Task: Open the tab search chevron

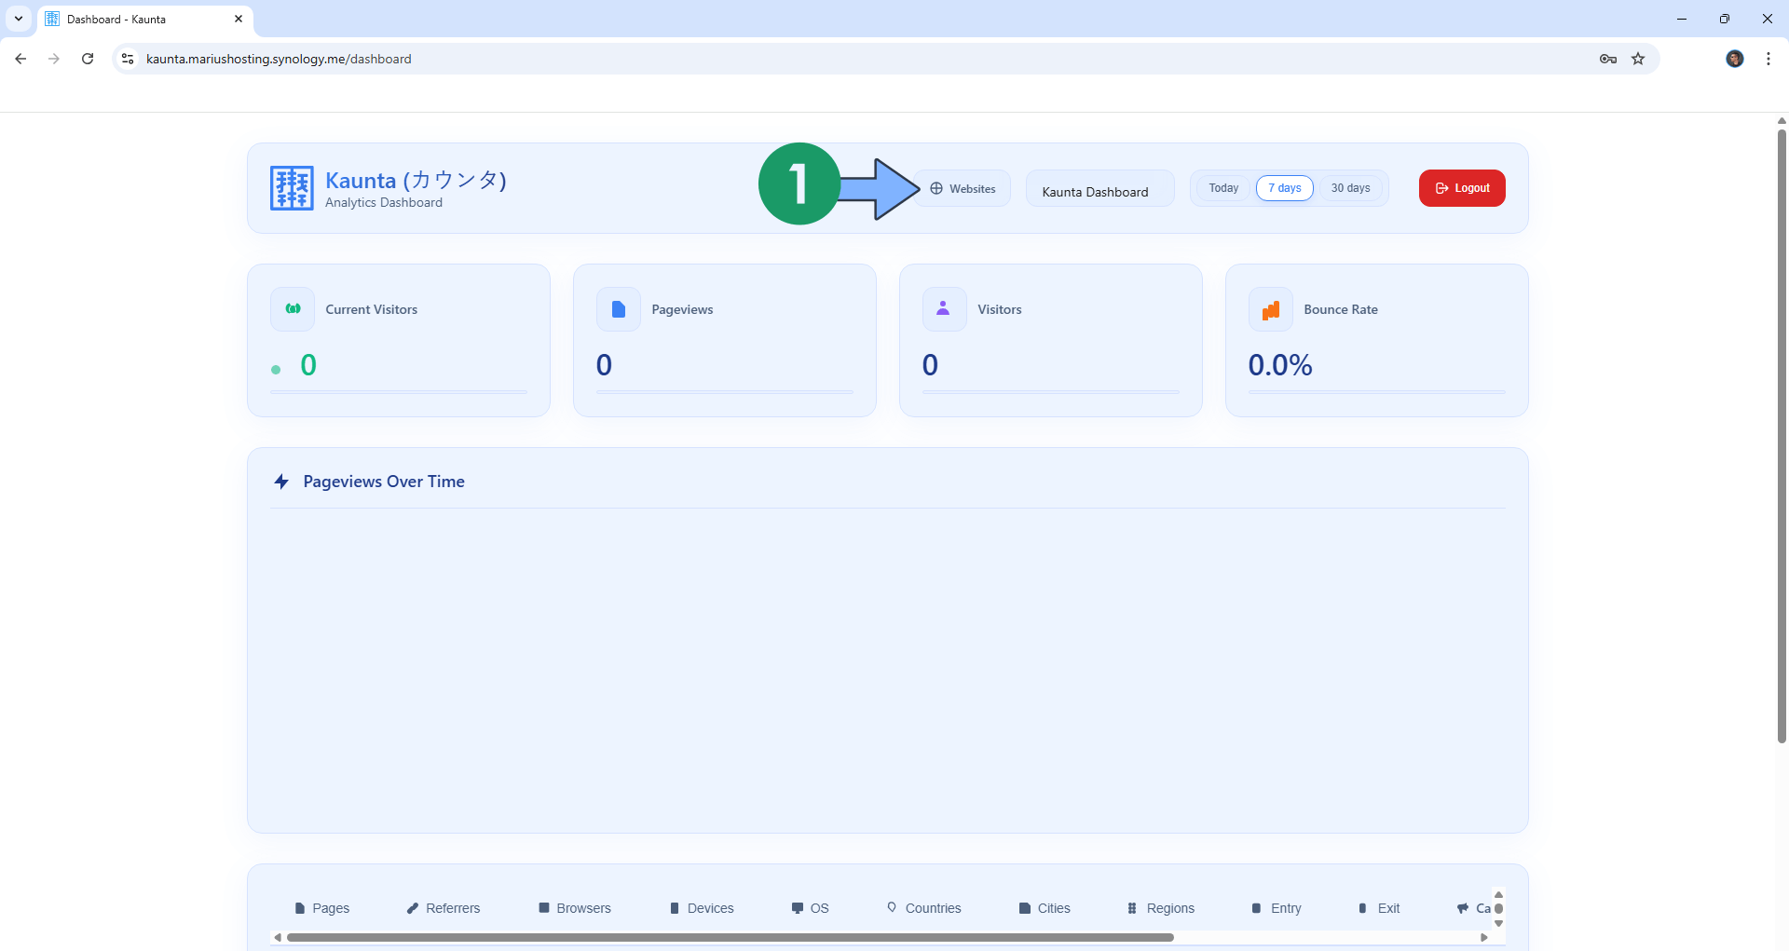Action: (18, 19)
